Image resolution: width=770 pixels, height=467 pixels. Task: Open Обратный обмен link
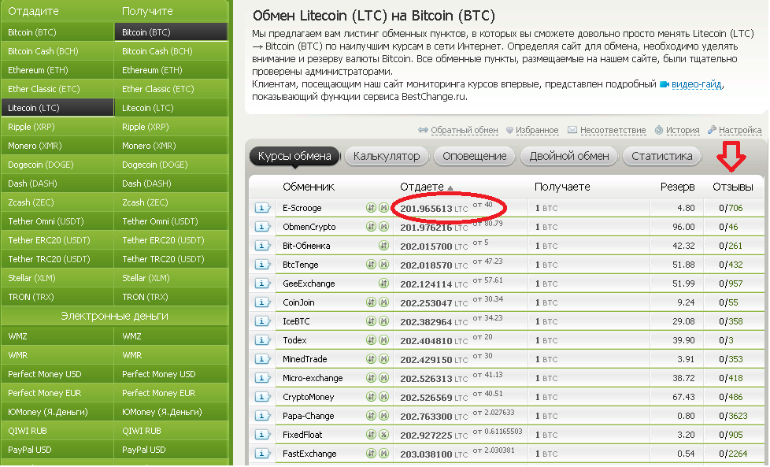(x=464, y=130)
